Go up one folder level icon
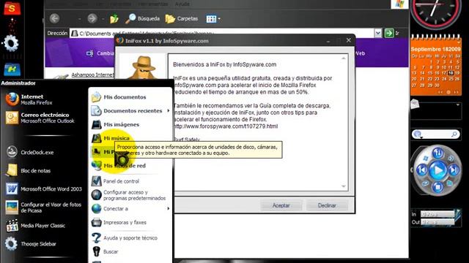Viewport: 469px width, 263px height. tap(114, 19)
